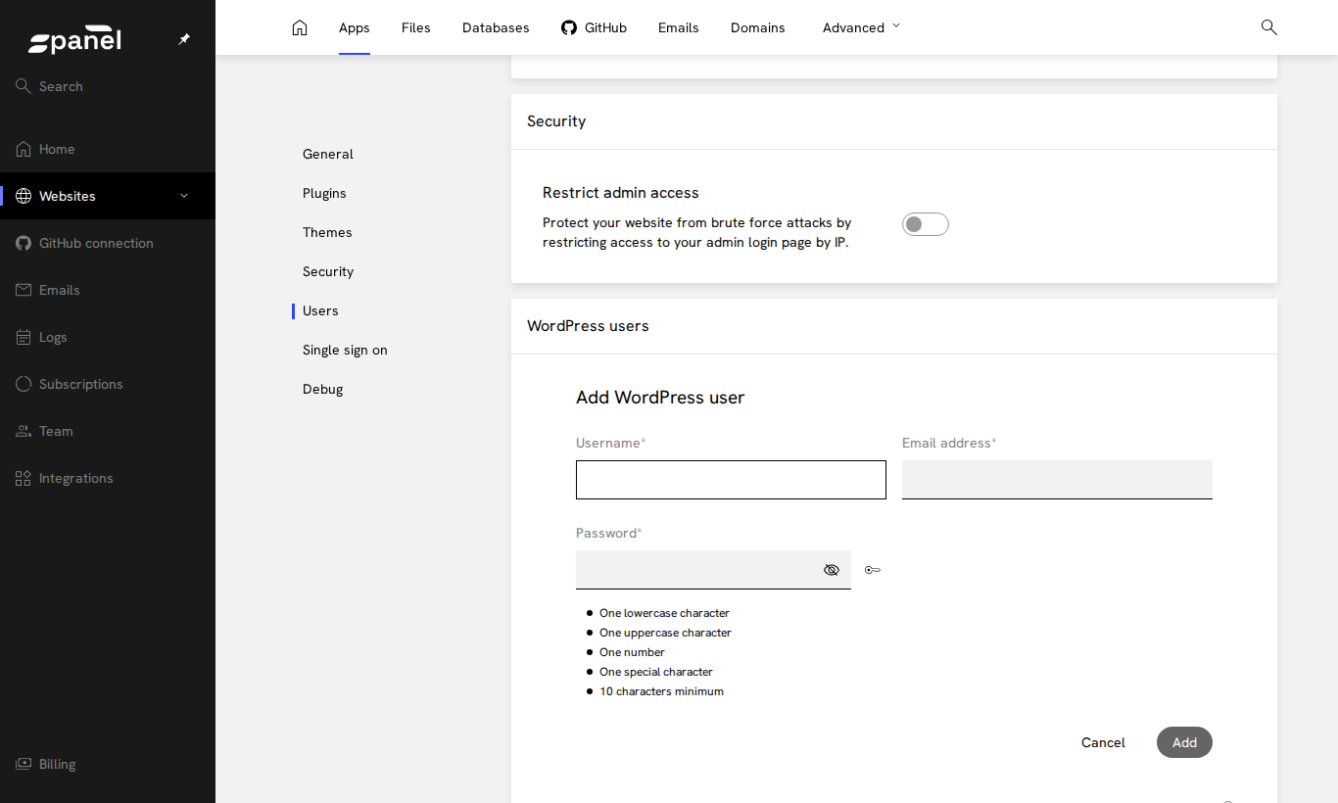
Task: Click the 'Add WordPress user' heading
Action: (x=660, y=398)
